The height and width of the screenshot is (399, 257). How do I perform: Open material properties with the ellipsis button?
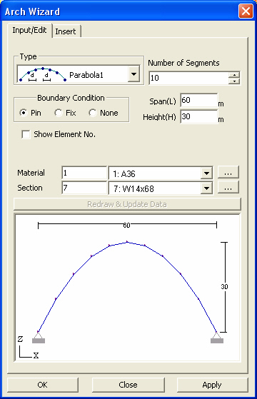tap(228, 172)
